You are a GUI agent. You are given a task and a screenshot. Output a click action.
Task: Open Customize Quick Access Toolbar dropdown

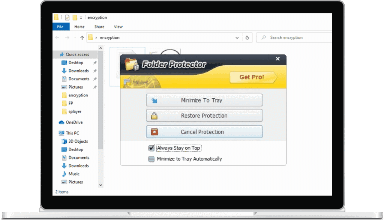81,18
